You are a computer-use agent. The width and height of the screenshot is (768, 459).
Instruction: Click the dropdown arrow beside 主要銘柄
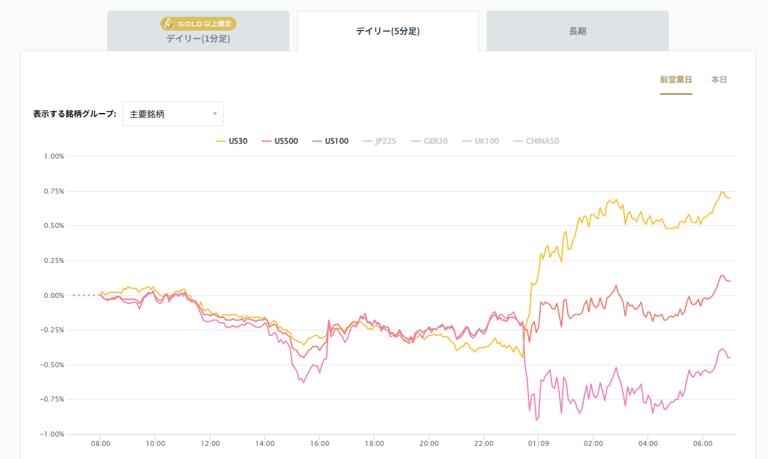coord(215,114)
